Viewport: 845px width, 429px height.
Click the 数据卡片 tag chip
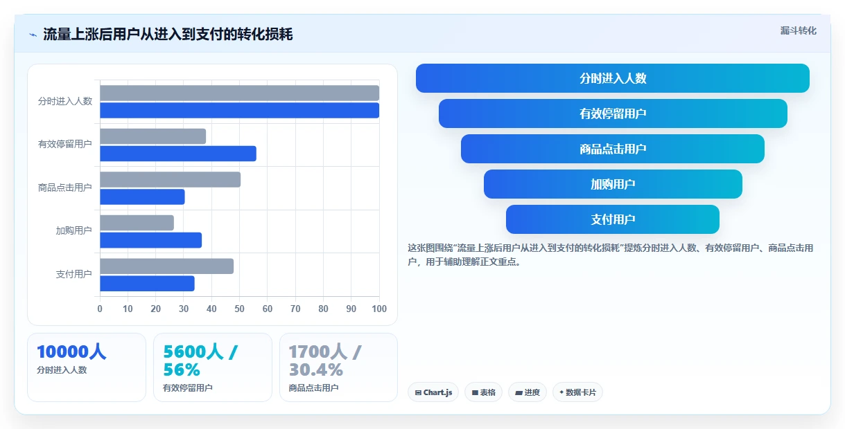click(577, 392)
